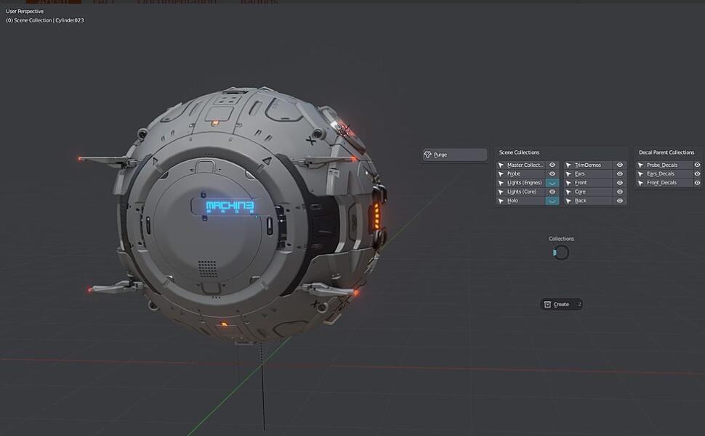
Task: Click the 'Decal Parent Collections' heading
Action: [666, 152]
